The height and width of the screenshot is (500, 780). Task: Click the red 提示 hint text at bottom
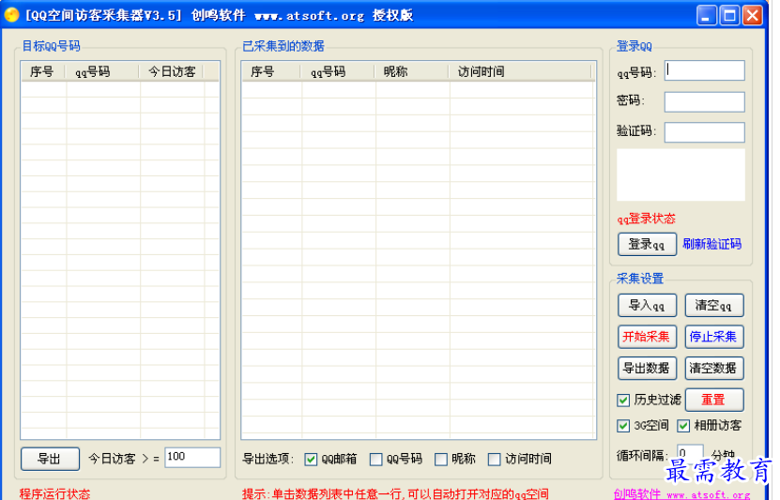pos(395,494)
